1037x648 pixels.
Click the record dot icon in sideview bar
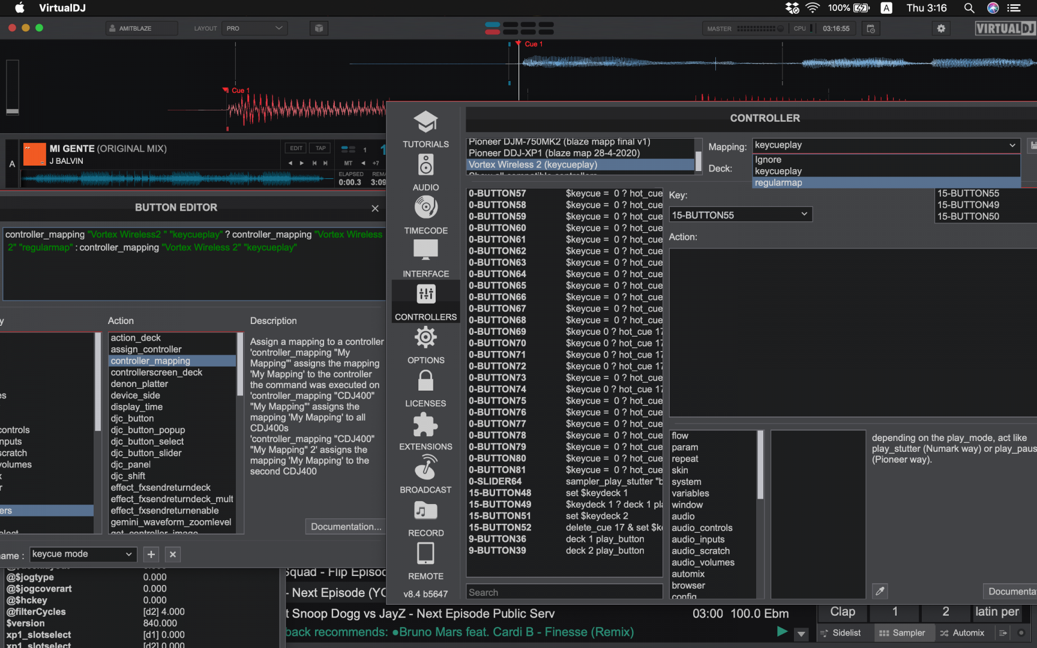click(1021, 633)
